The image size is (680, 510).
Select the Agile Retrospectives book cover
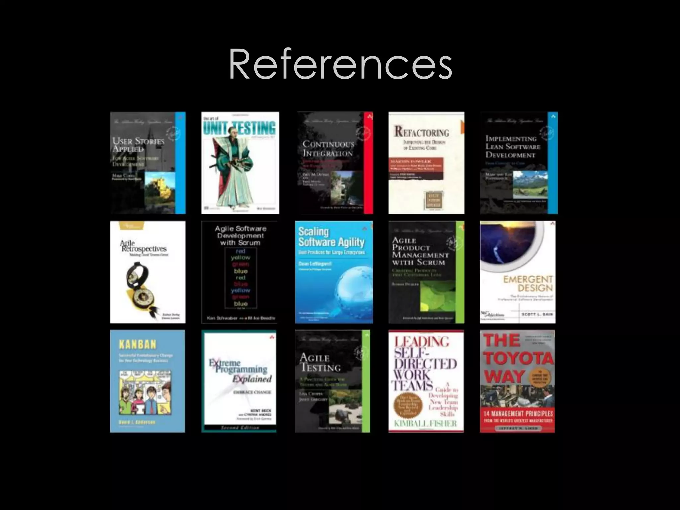pos(148,272)
